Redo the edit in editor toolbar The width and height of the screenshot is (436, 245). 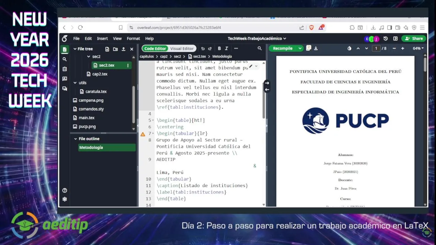[210, 49]
